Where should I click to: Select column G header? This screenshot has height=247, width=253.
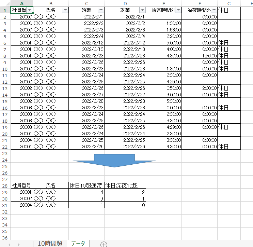point(229,3)
